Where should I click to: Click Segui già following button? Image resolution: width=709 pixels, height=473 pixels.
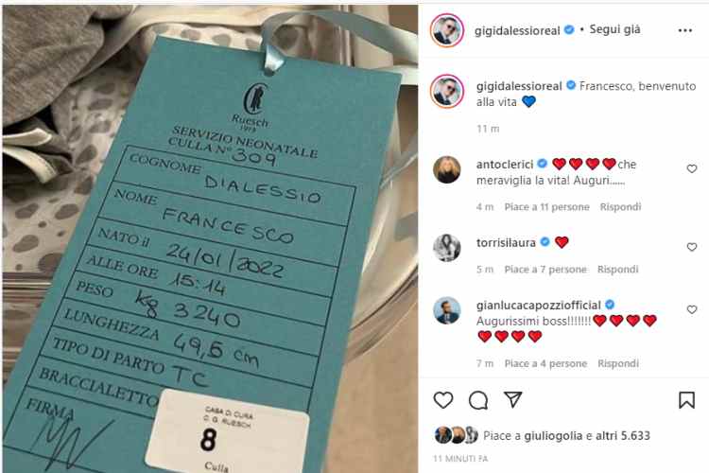(x=615, y=29)
